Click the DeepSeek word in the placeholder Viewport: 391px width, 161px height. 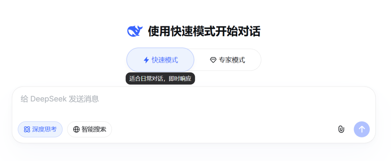tap(49, 99)
